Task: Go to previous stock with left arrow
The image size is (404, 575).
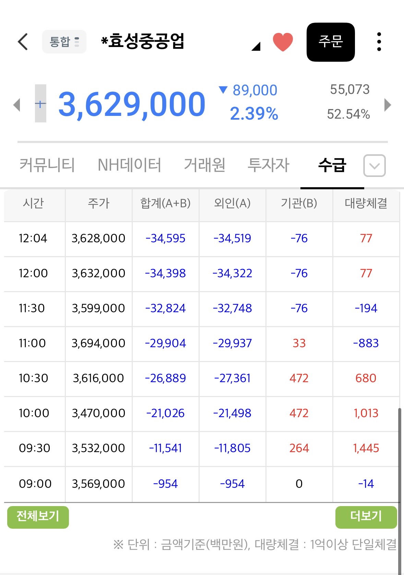Action: pos(17,105)
